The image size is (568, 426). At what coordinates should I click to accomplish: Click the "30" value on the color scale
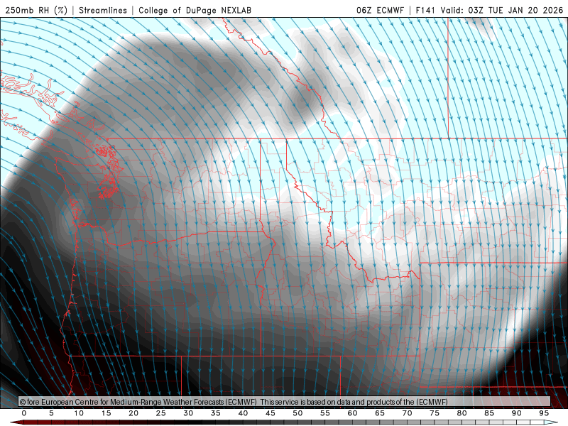click(x=188, y=413)
